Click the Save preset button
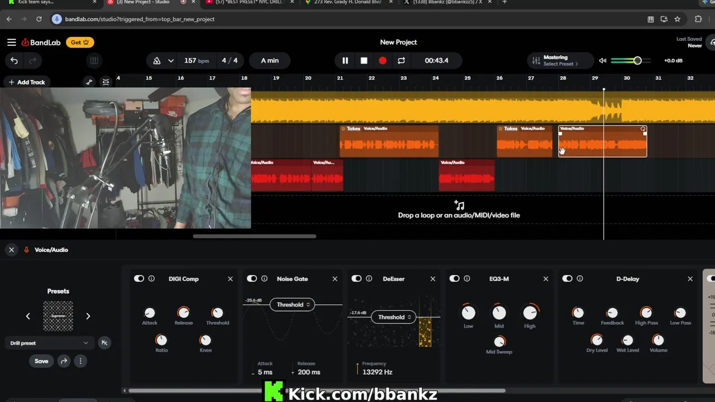This screenshot has width=715, height=402. tap(41, 361)
